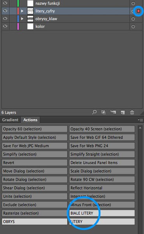The height and width of the screenshot is (234, 144).
Task: Run Intersect (selection) action
Action: click(x=102, y=196)
